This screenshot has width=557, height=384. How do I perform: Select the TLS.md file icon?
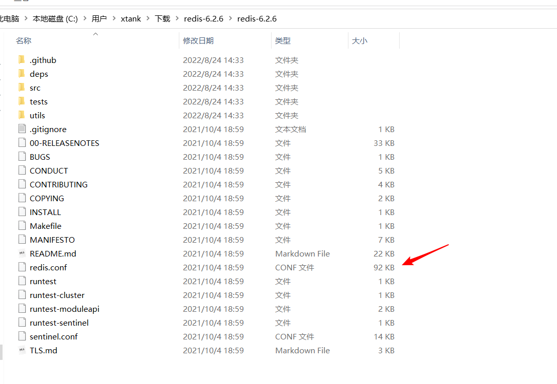coord(22,350)
